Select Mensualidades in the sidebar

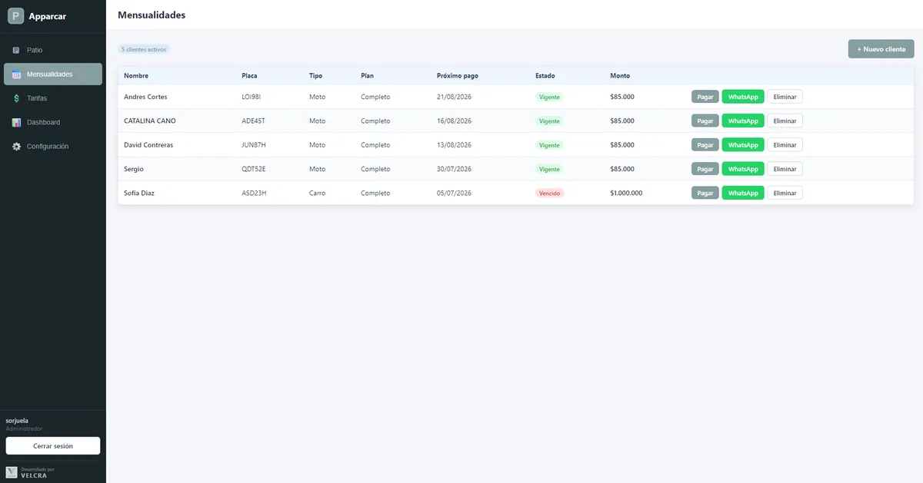tap(53, 74)
